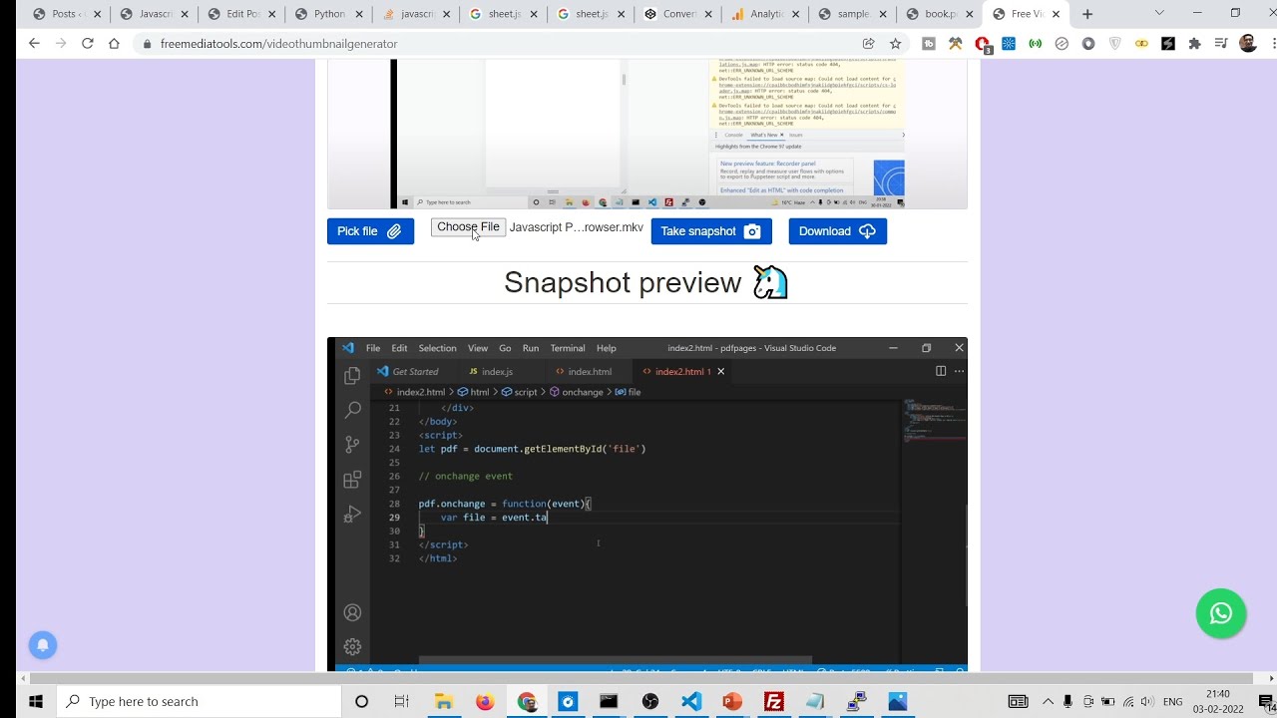This screenshot has width=1277, height=718.
Task: Click the Source Control icon in the sidebar
Action: [x=351, y=445]
